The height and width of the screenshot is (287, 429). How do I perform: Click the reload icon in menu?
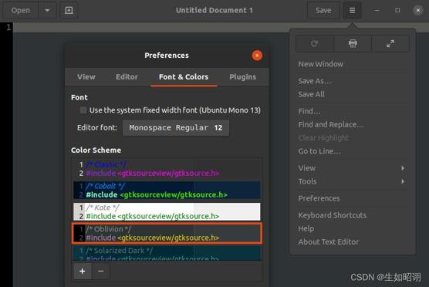tap(315, 43)
